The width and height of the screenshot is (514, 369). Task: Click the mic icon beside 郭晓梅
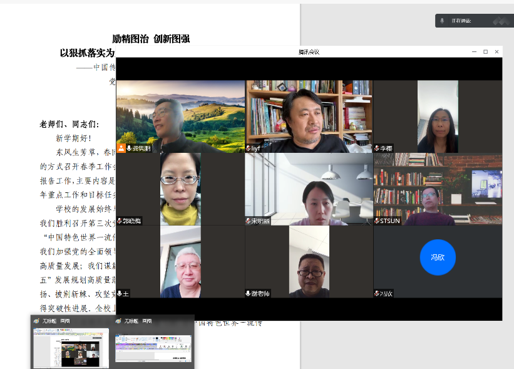[x=120, y=221]
